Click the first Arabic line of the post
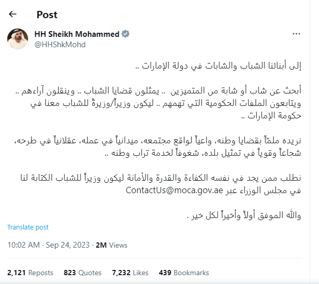The width and height of the screenshot is (319, 284). pos(218,66)
